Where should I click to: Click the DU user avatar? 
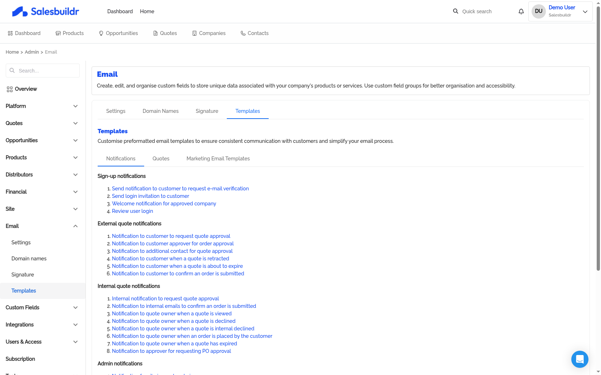point(539,11)
